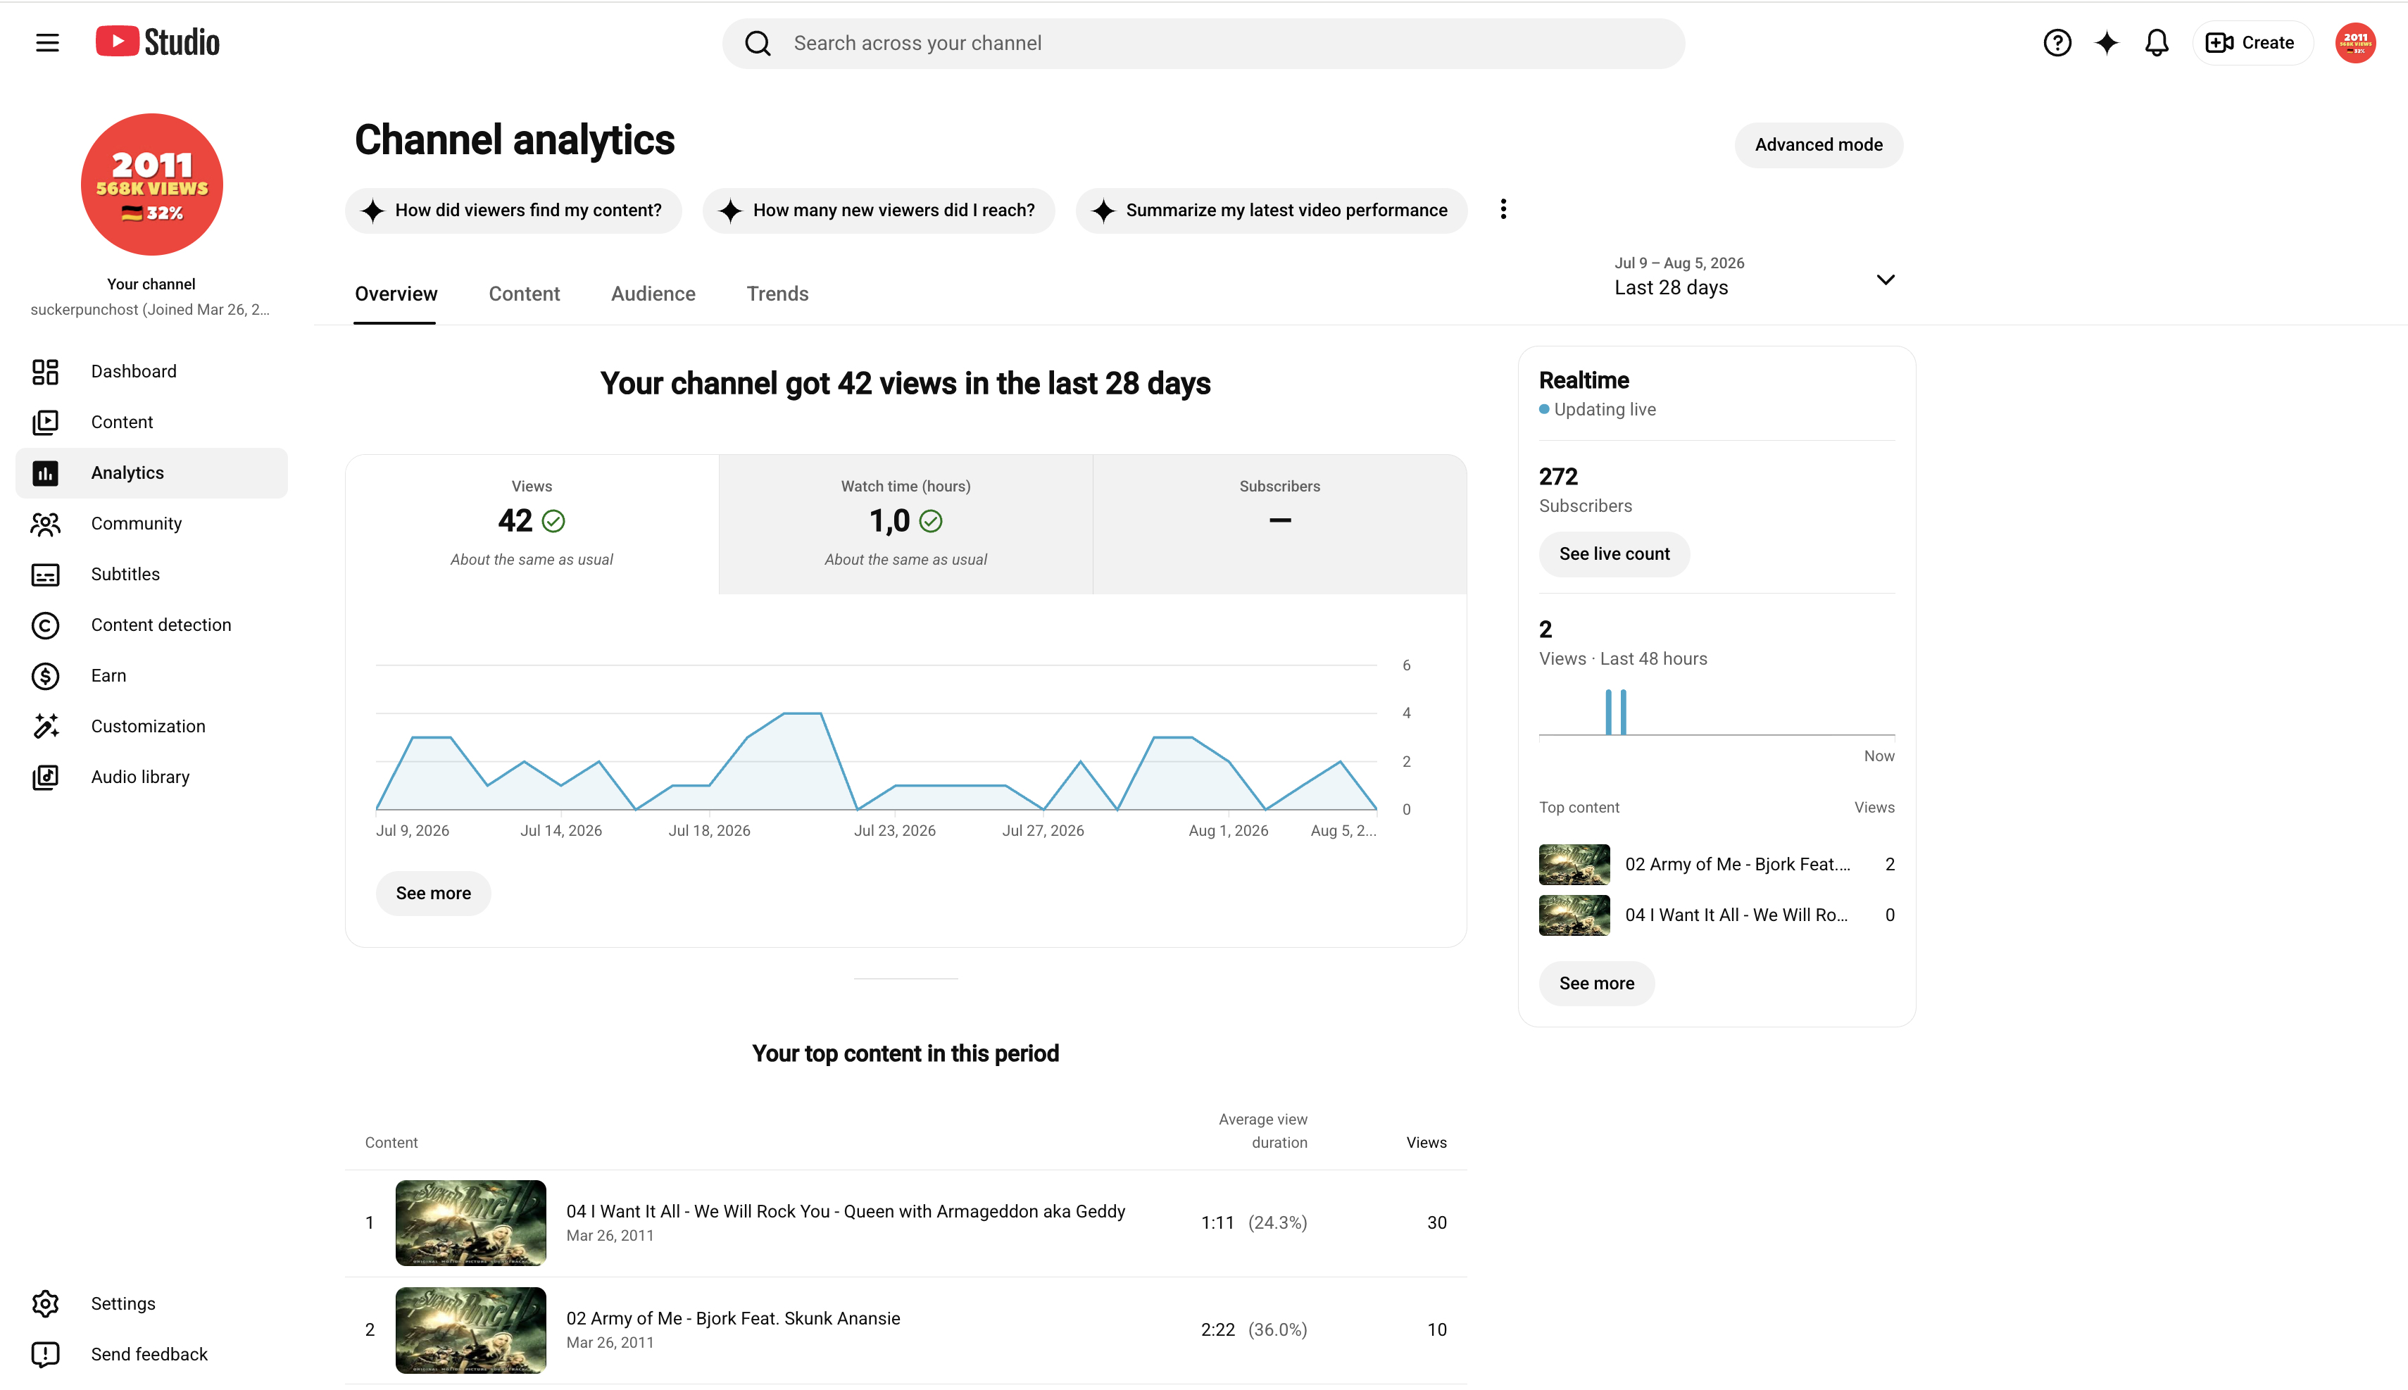Click the Audio library icon

45,776
